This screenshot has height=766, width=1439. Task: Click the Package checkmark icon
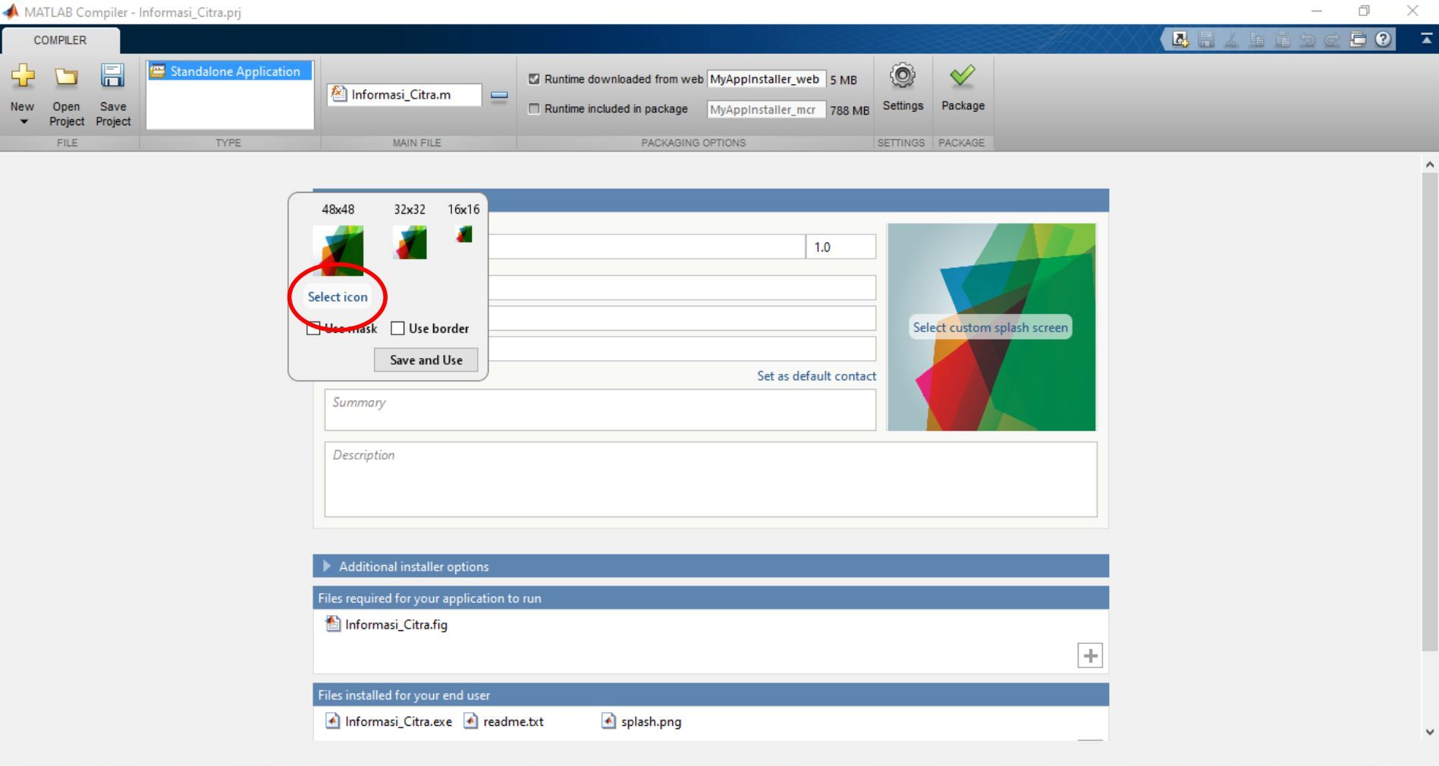click(962, 76)
